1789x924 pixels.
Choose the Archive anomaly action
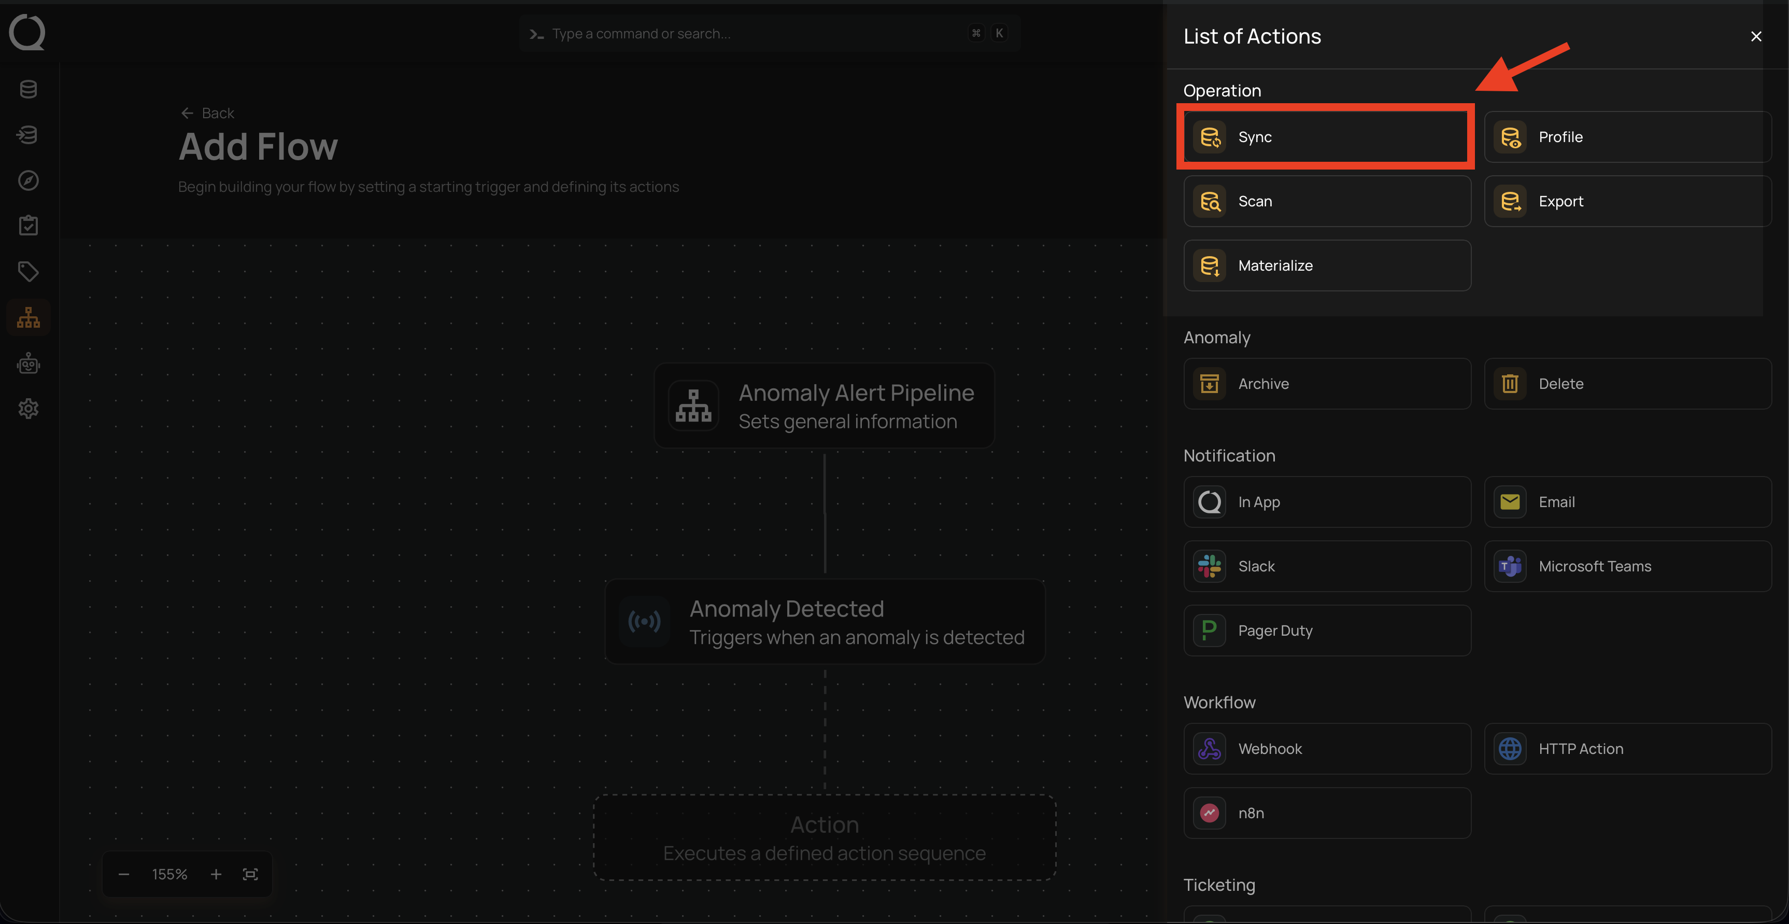(x=1326, y=384)
